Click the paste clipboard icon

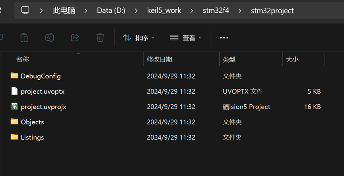point(24,38)
